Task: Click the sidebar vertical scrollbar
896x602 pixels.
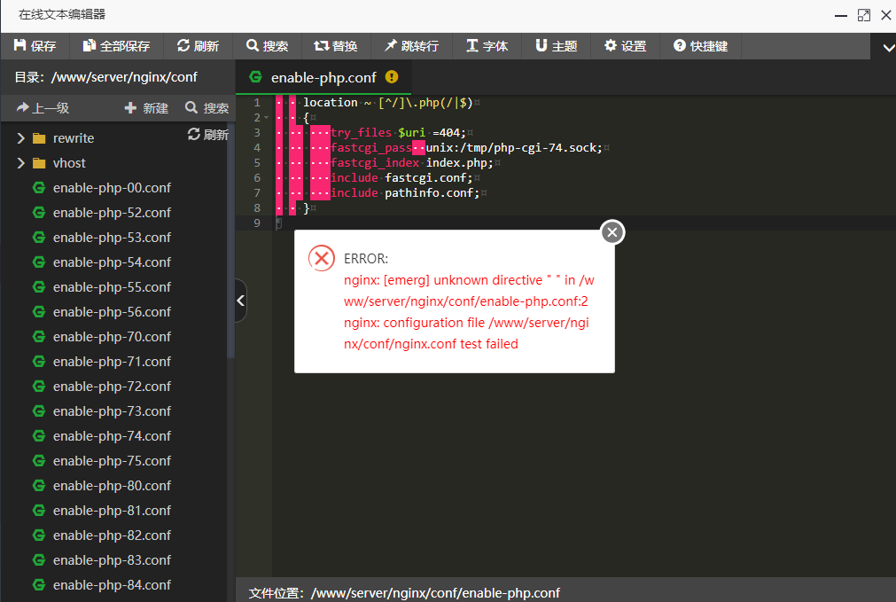Action: click(230, 240)
